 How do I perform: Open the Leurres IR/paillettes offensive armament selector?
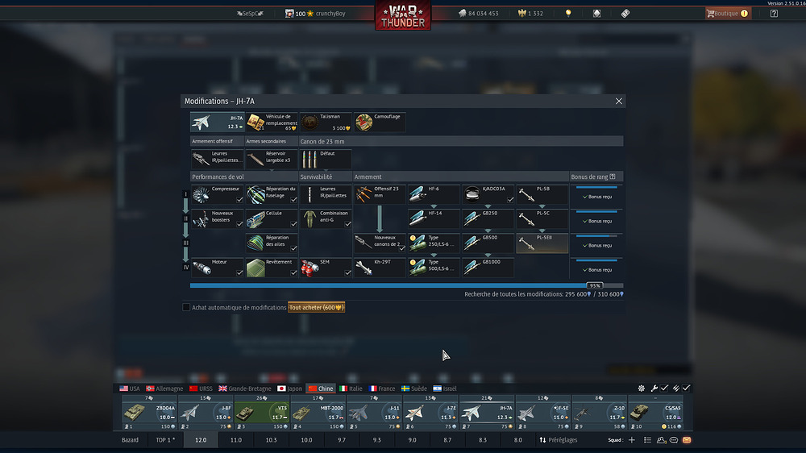[x=217, y=159]
